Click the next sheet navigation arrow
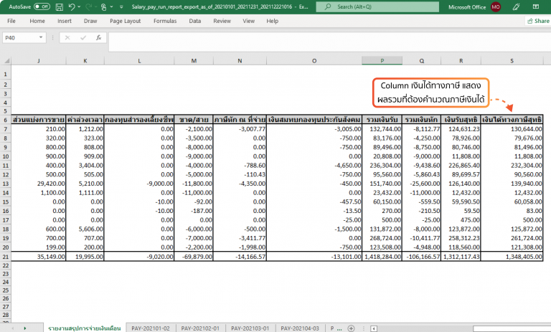This screenshot has width=551, height=332. pos(26,327)
